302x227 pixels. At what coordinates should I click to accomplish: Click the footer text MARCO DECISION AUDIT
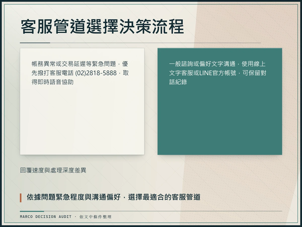point(46,217)
